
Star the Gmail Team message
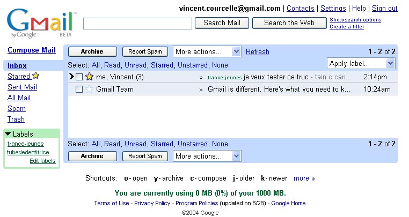[89, 89]
